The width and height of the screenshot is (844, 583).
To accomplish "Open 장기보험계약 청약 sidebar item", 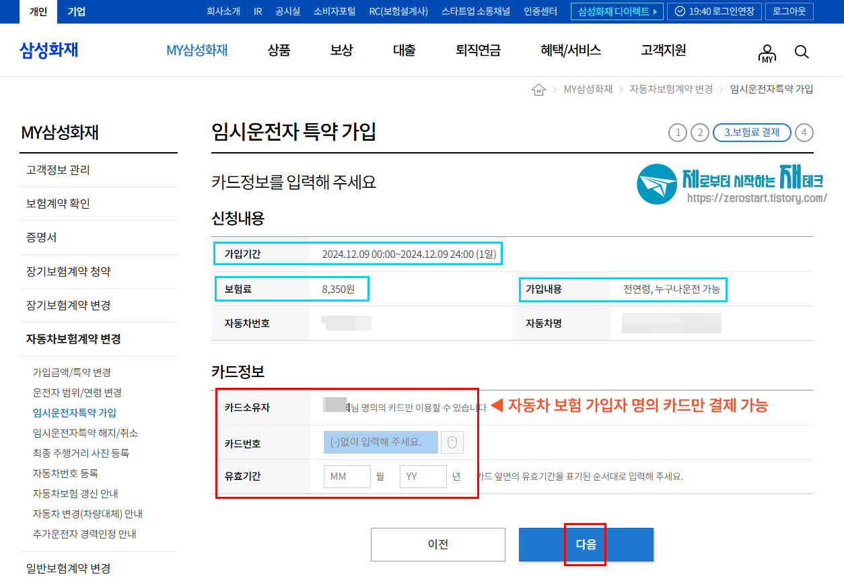I will pyautogui.click(x=98, y=271).
